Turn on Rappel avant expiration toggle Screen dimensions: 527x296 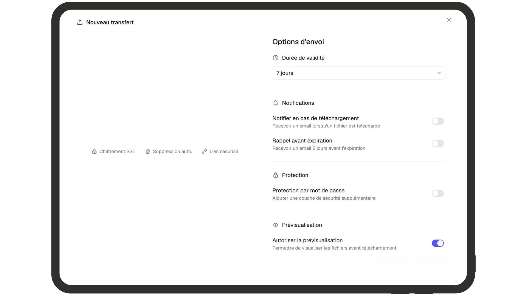(438, 144)
